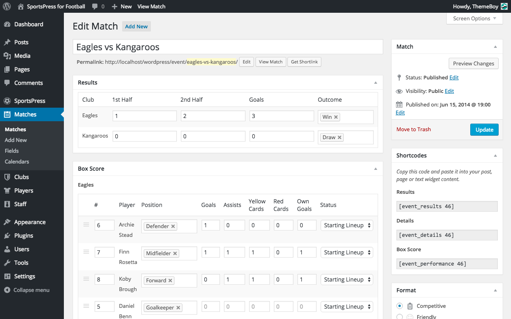The width and height of the screenshot is (511, 319).
Task: Click drag handle icon for Finn Rosetta row
Action: 86,252
